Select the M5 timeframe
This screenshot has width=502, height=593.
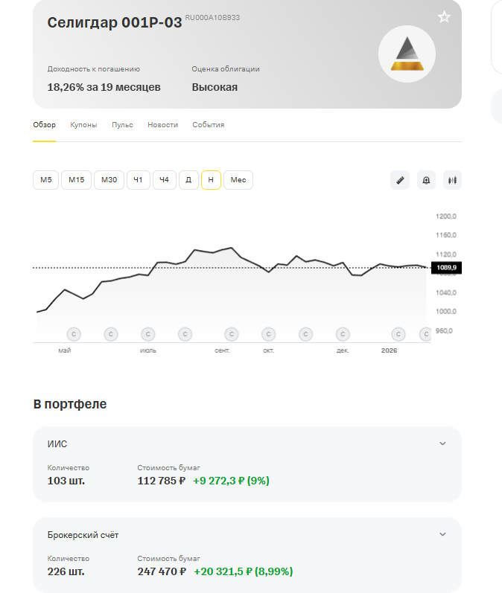[45, 180]
